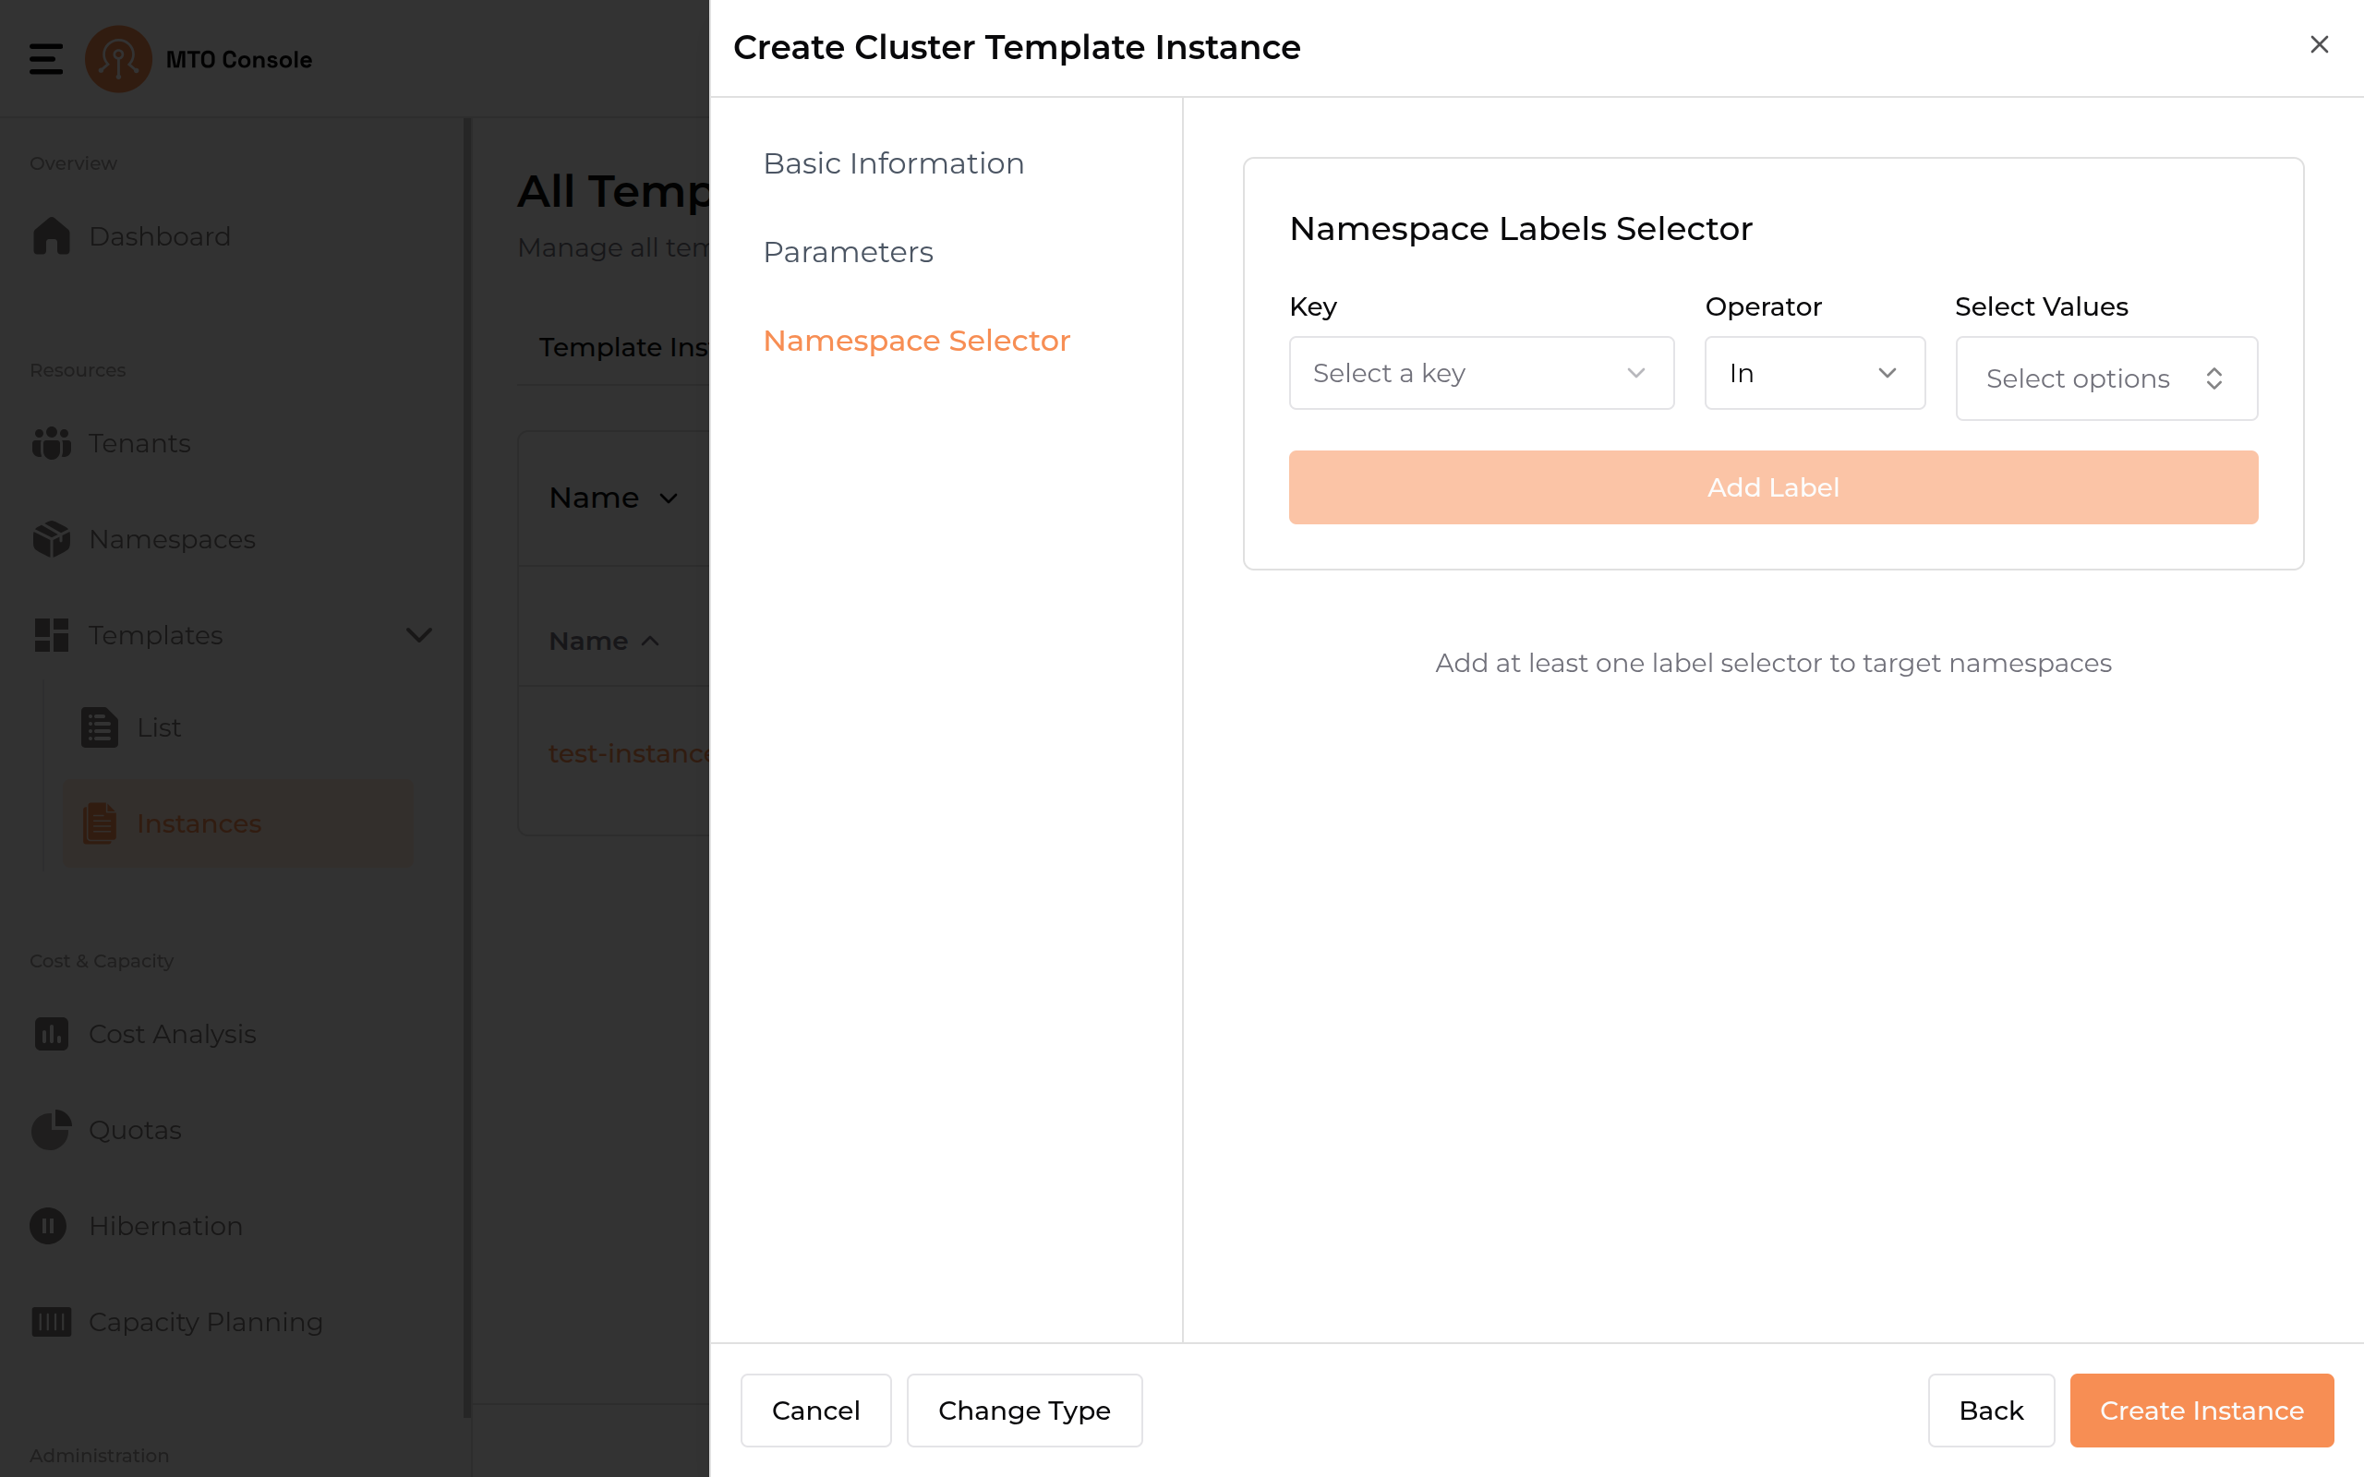Click the Change Type button
This screenshot has height=1477, width=2364.
1024,1410
